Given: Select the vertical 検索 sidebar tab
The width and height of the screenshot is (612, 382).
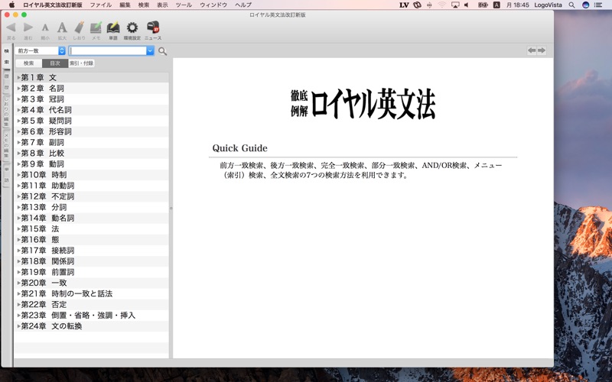Looking at the screenshot, I should (7, 57).
